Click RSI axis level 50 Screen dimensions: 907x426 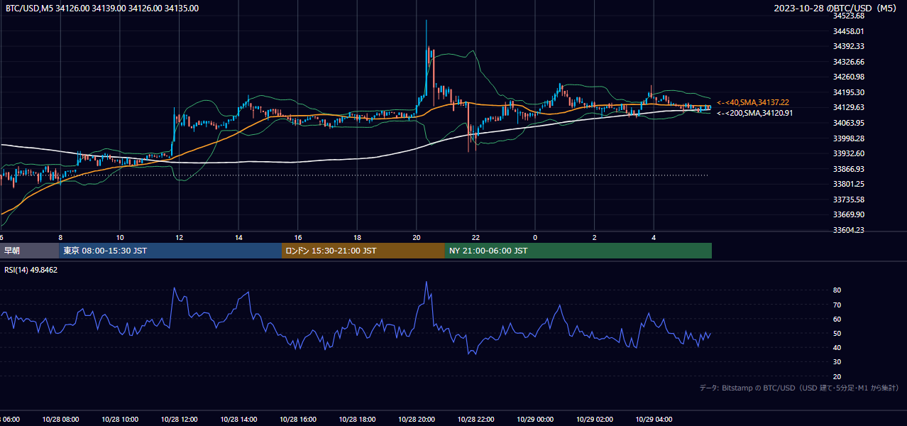tap(837, 333)
